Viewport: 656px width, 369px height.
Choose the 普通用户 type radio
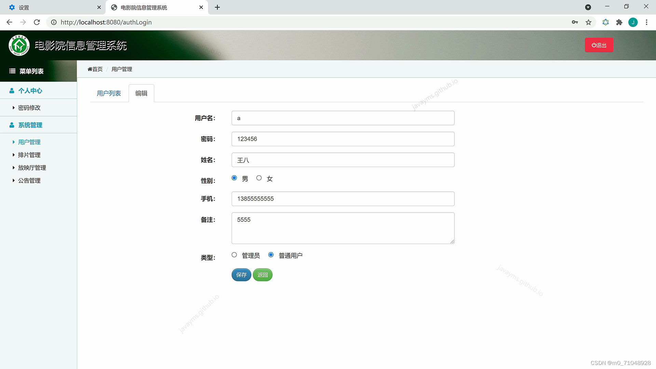(x=271, y=255)
